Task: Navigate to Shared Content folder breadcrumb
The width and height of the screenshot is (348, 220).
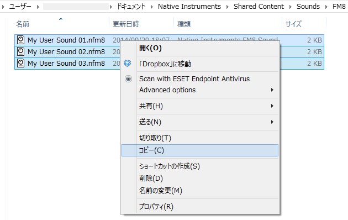Action: coord(259,7)
